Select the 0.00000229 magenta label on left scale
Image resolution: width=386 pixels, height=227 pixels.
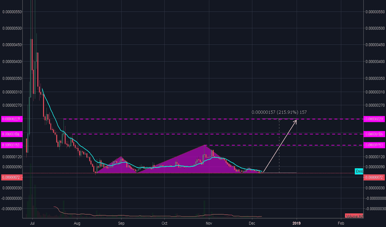pyautogui.click(x=12, y=119)
